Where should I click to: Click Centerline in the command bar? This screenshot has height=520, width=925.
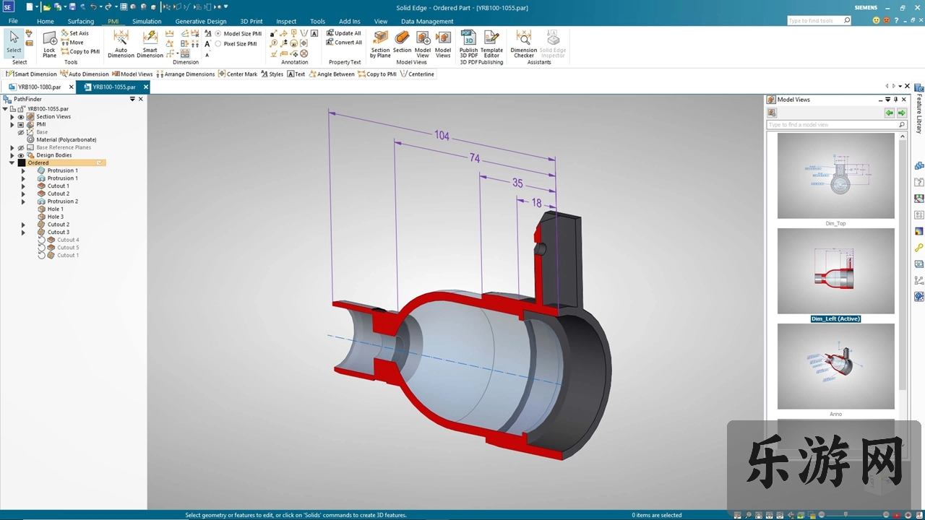coord(417,74)
